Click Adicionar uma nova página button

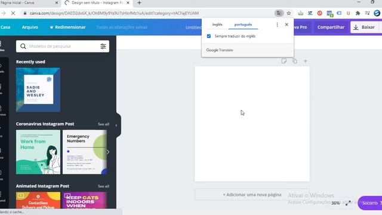(x=252, y=195)
